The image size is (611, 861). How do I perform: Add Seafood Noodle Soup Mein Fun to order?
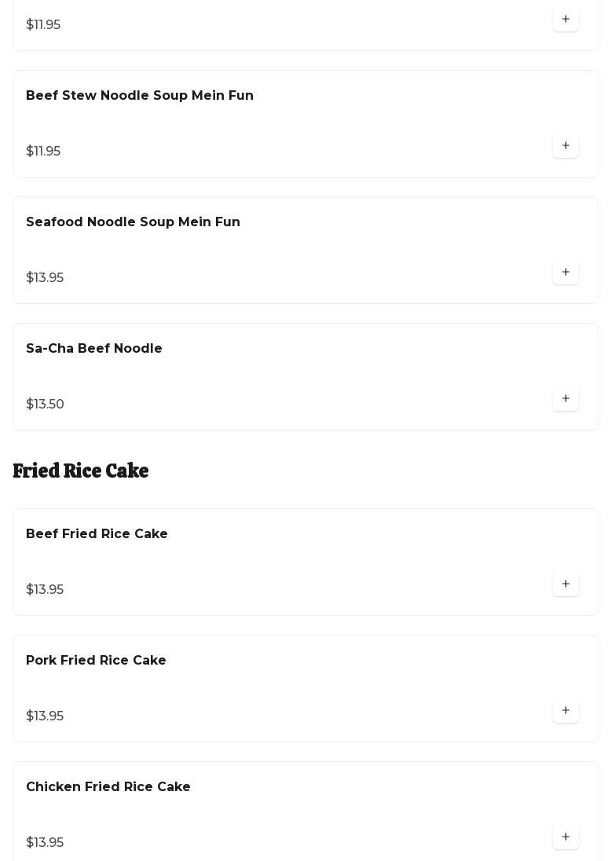coord(565,273)
